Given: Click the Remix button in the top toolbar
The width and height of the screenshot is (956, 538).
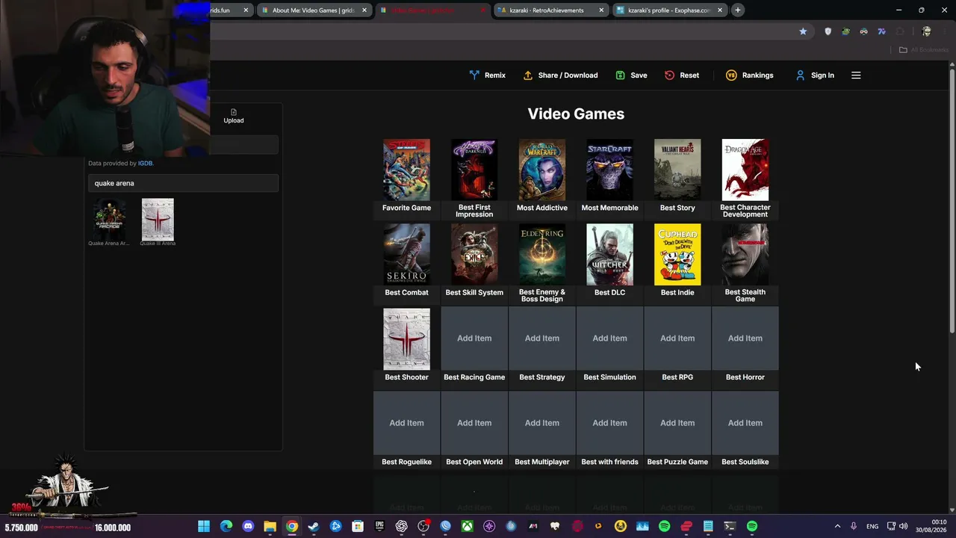Looking at the screenshot, I should pyautogui.click(x=487, y=75).
